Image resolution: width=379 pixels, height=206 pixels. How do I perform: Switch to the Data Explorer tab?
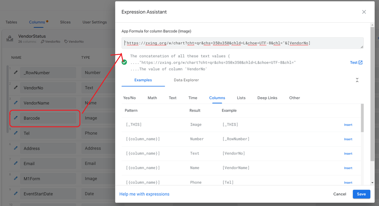(186, 80)
